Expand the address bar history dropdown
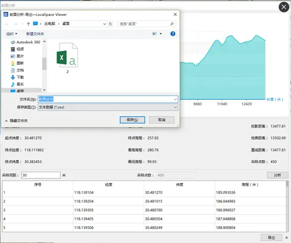 click(x=105, y=24)
